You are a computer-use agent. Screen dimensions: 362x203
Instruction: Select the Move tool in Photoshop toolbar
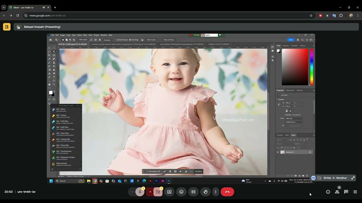(x=49, y=48)
